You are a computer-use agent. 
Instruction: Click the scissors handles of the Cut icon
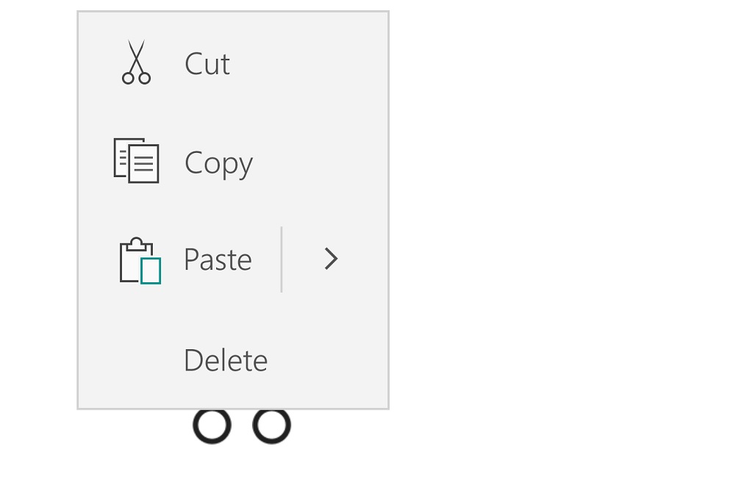coord(136,78)
